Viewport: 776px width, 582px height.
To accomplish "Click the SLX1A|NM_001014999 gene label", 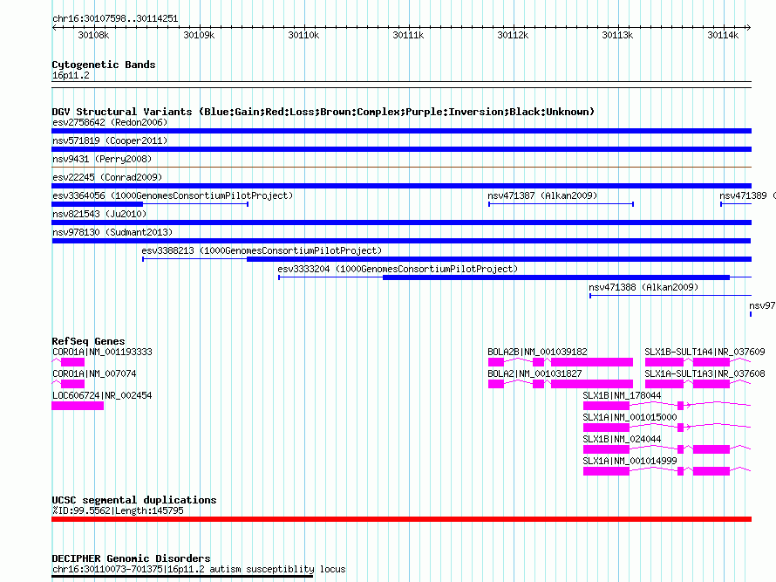I will [x=630, y=461].
